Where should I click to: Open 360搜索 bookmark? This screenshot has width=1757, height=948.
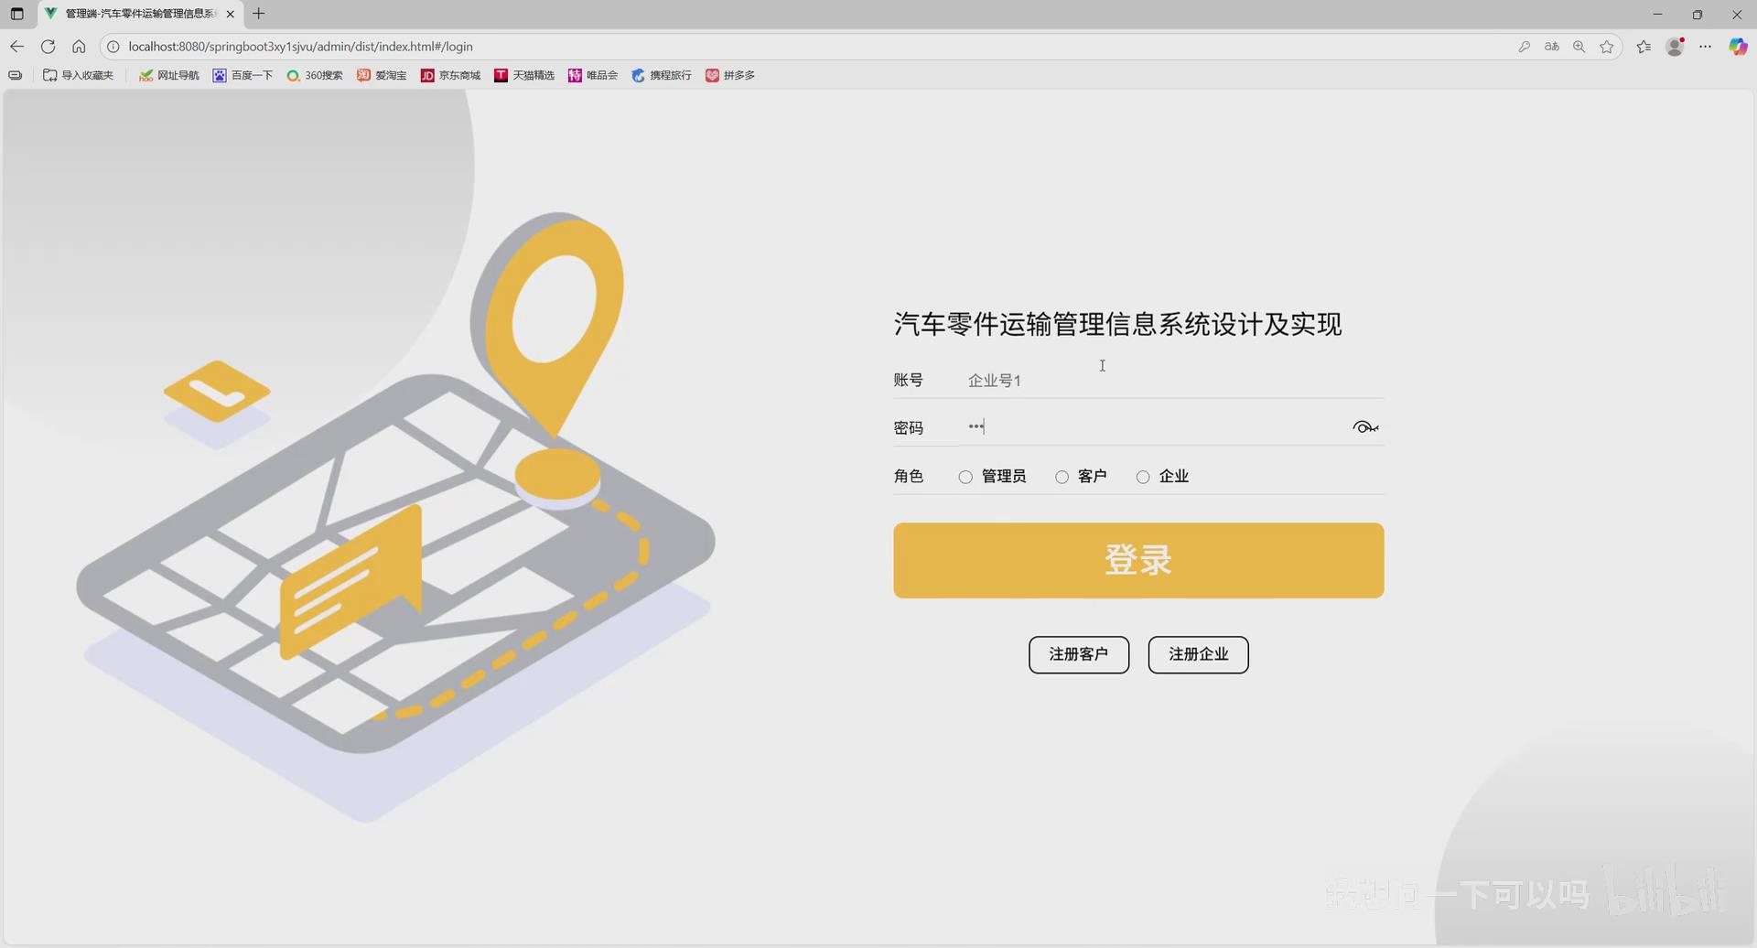pyautogui.click(x=315, y=75)
